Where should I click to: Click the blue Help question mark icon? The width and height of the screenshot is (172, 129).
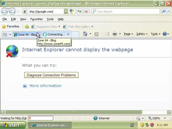(165, 34)
